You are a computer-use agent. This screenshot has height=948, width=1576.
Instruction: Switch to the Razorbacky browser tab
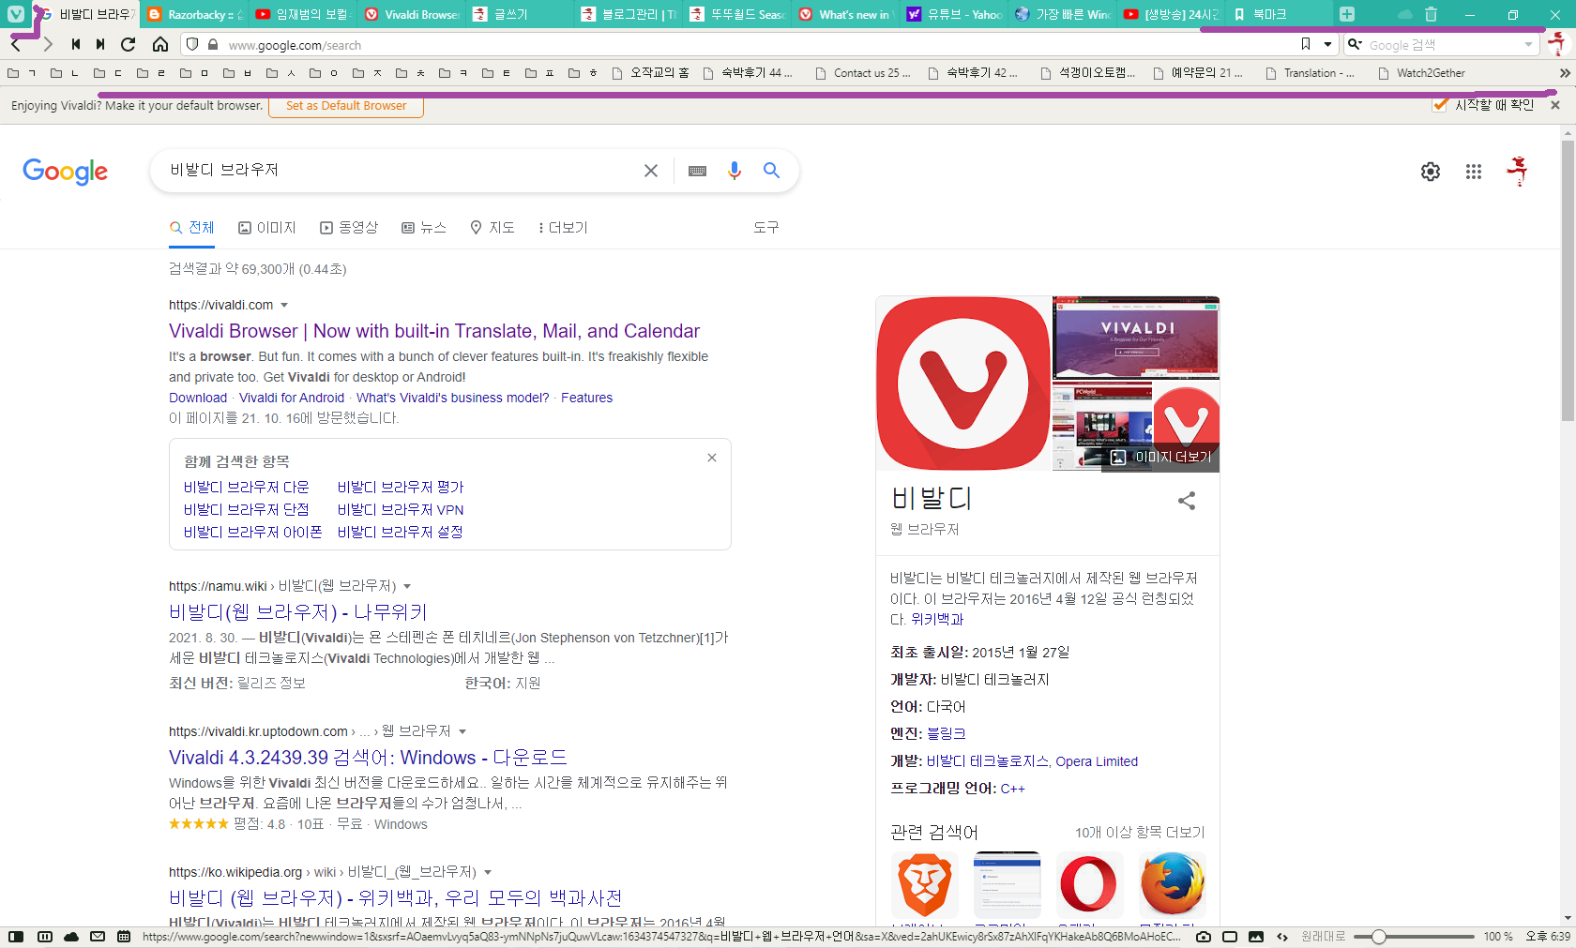pos(195,14)
